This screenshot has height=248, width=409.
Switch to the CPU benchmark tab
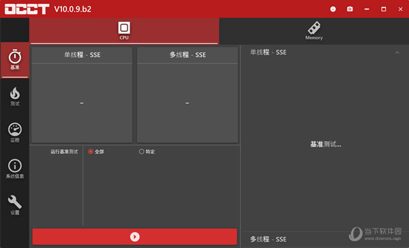click(x=124, y=31)
